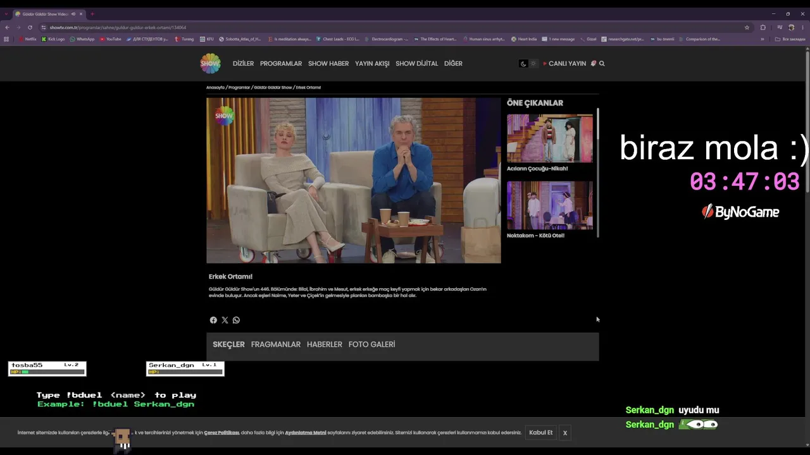The width and height of the screenshot is (810, 455).
Task: Open the all bookmarks folder
Action: pyautogui.click(x=790, y=39)
